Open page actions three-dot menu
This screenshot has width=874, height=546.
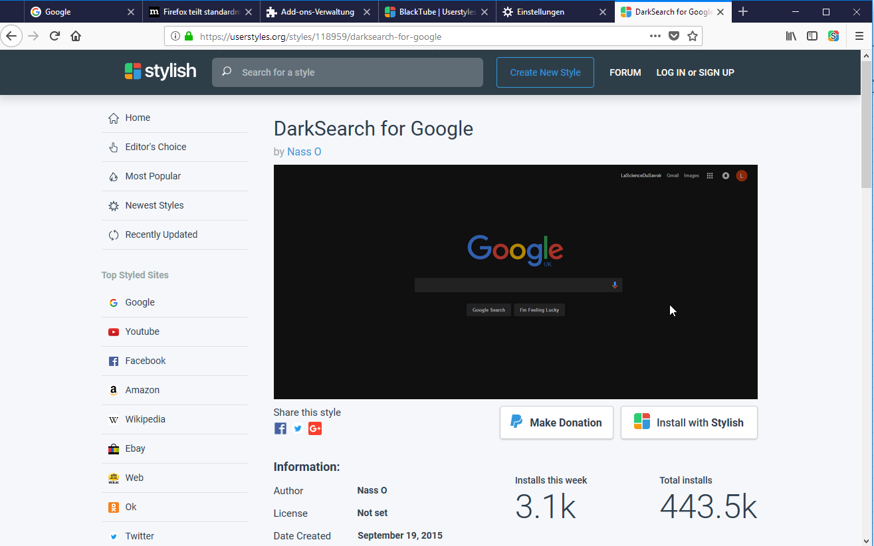pyautogui.click(x=655, y=37)
